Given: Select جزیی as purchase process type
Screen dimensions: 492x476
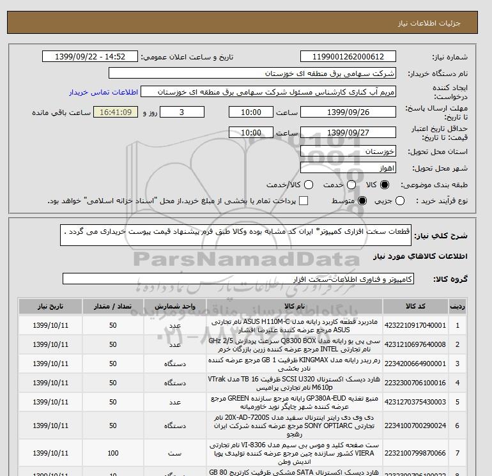Looking at the screenshot, I should (x=401, y=201).
